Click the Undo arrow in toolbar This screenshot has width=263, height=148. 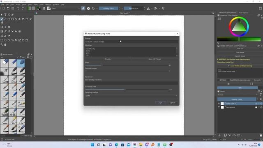(x=18, y=8)
